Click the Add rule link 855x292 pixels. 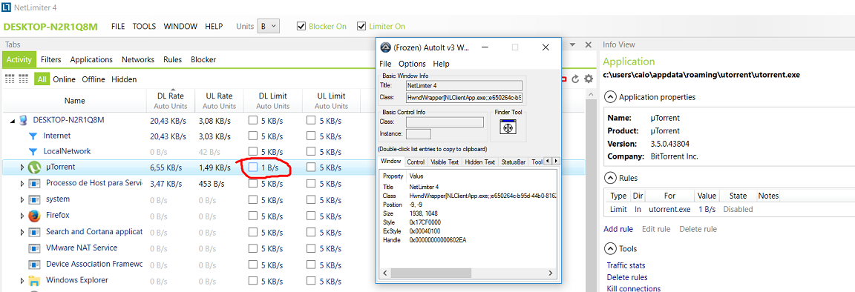pyautogui.click(x=618, y=229)
